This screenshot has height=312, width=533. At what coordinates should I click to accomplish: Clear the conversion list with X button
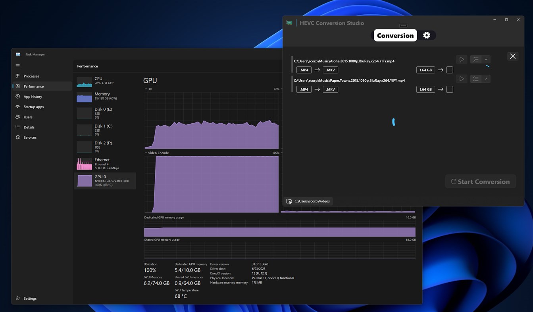[513, 56]
